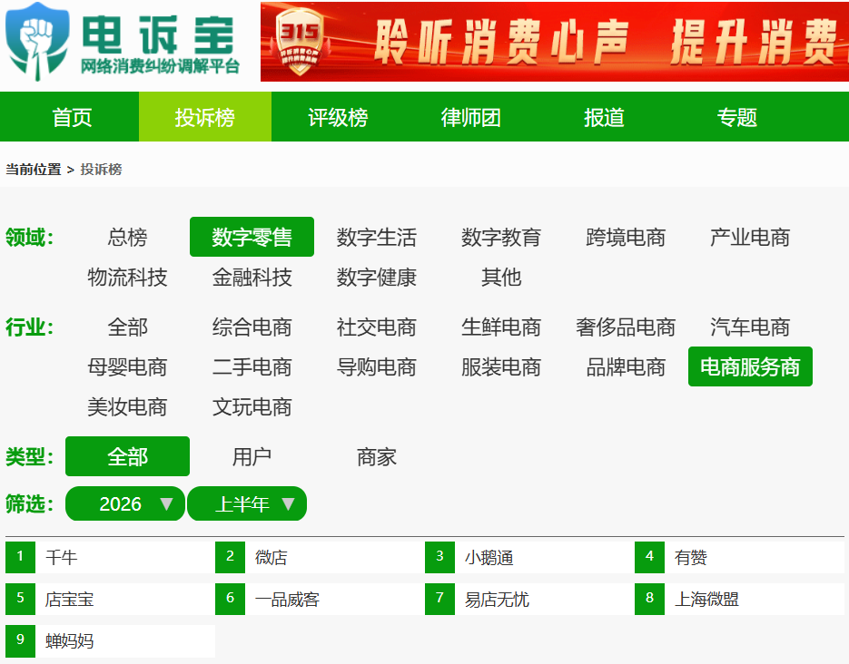Open the rank 2 entry 微店
The width and height of the screenshot is (849, 664).
pos(320,557)
